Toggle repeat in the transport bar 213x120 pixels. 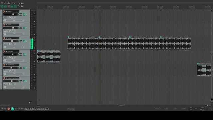pos(16,109)
